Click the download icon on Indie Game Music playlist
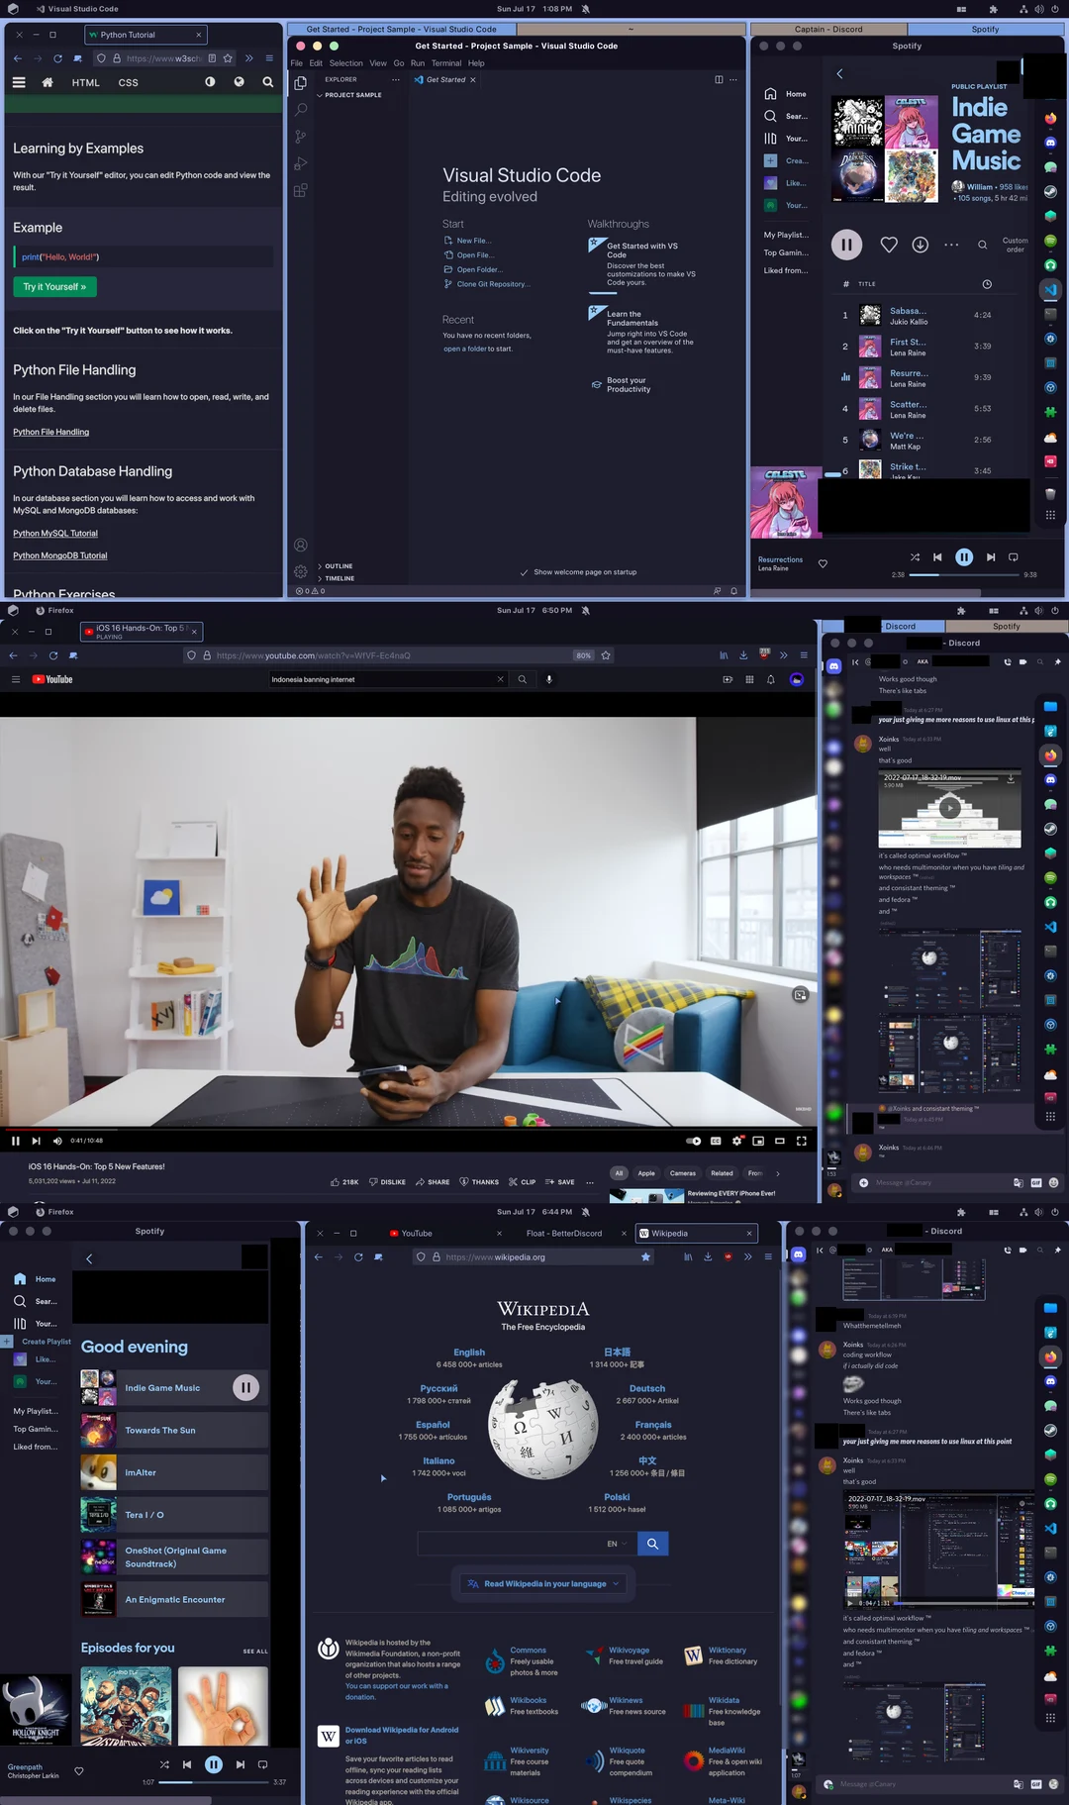Viewport: 1069px width, 1805px height. [920, 245]
